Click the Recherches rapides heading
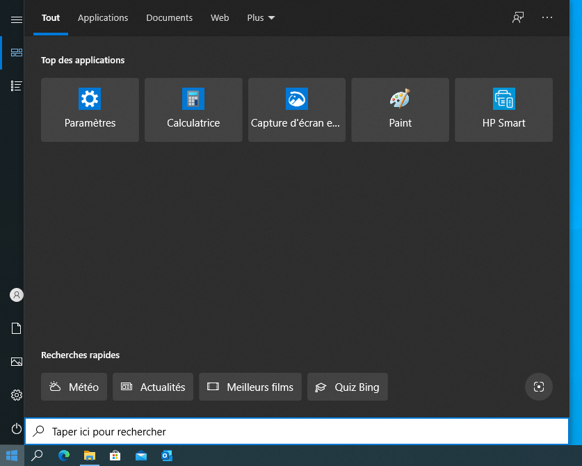Image resolution: width=582 pixels, height=466 pixels. [x=80, y=355]
